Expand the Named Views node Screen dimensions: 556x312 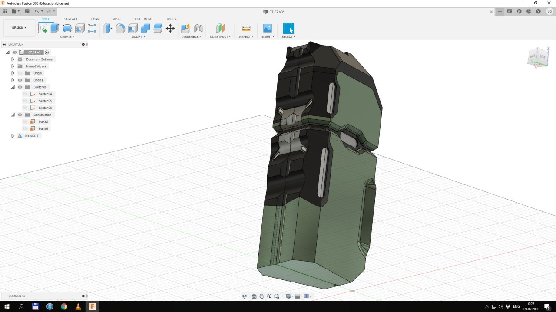pyautogui.click(x=13, y=66)
